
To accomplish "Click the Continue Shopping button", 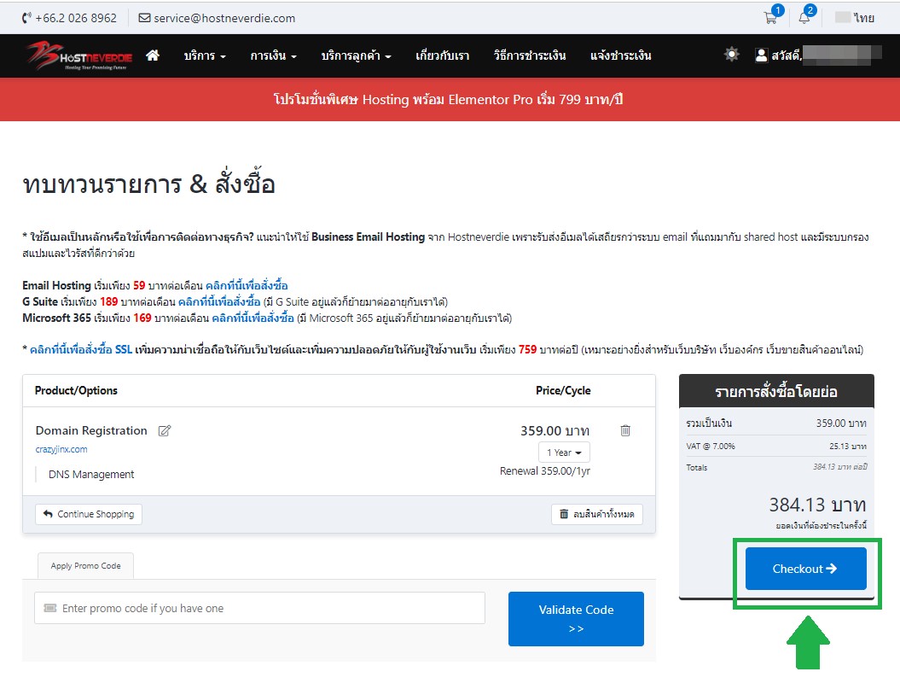I will [89, 515].
